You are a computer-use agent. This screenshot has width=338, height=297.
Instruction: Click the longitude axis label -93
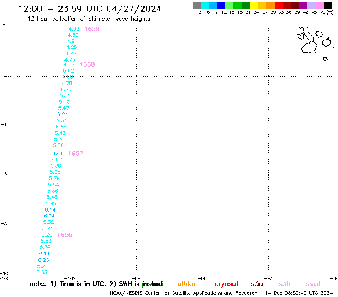(269, 278)
